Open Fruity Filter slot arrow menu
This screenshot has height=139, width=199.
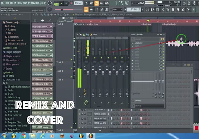(132, 43)
